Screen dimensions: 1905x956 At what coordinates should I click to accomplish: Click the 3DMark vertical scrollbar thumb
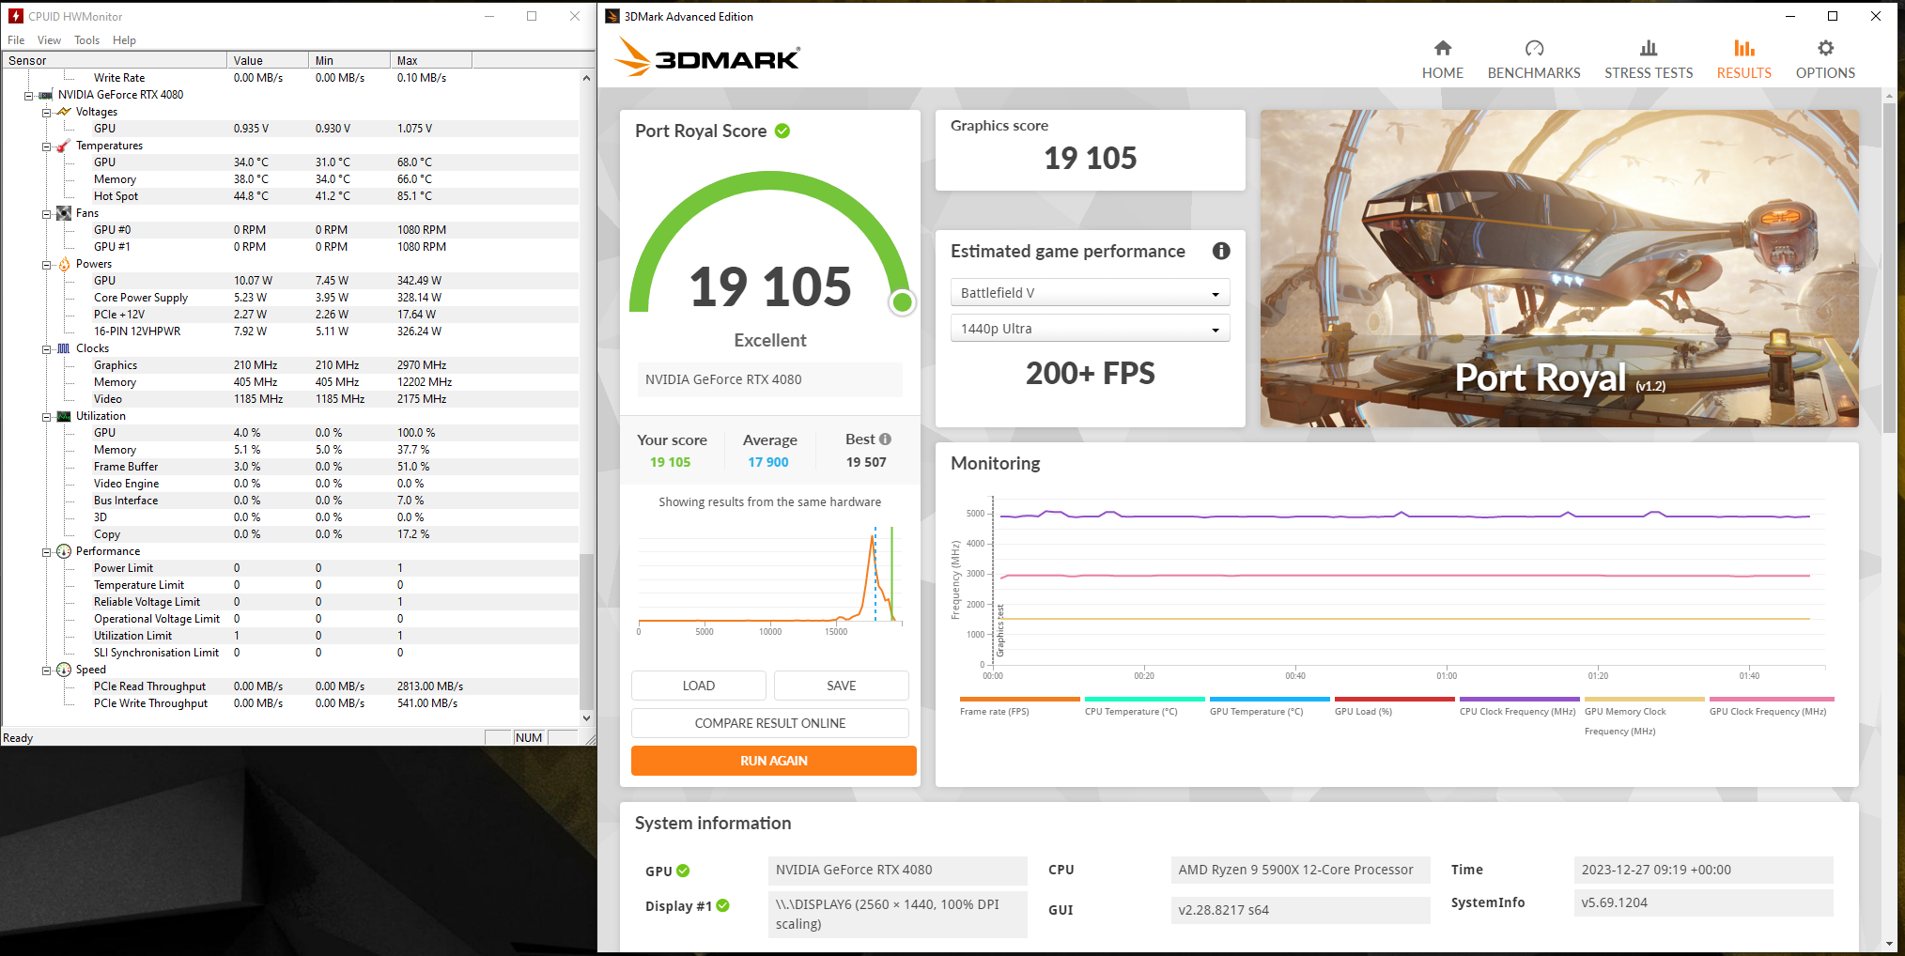click(1889, 268)
